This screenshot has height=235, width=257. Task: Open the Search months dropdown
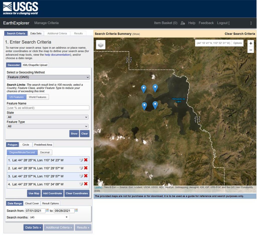(x=49, y=217)
